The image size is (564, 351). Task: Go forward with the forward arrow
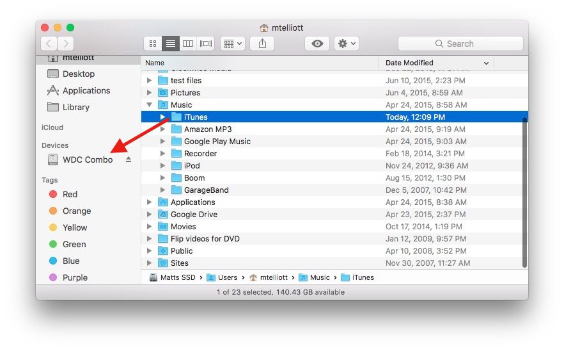(65, 44)
